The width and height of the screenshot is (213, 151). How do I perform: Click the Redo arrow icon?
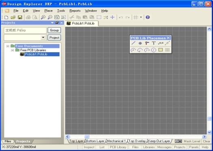tap(127, 17)
